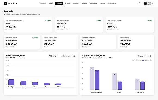The height and width of the screenshot is (100, 158).
Task: Click the ₹59.50 L value
Action: tap(112, 27)
